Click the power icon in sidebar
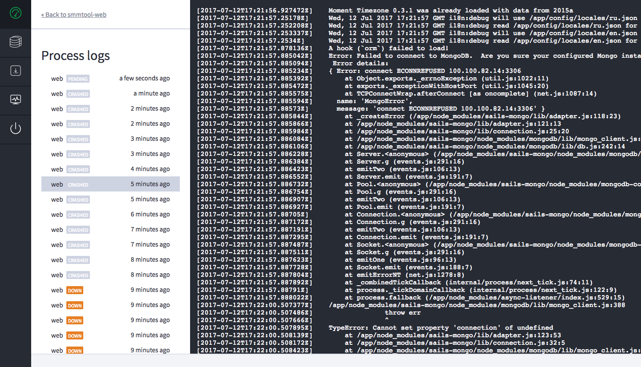 click(x=16, y=129)
